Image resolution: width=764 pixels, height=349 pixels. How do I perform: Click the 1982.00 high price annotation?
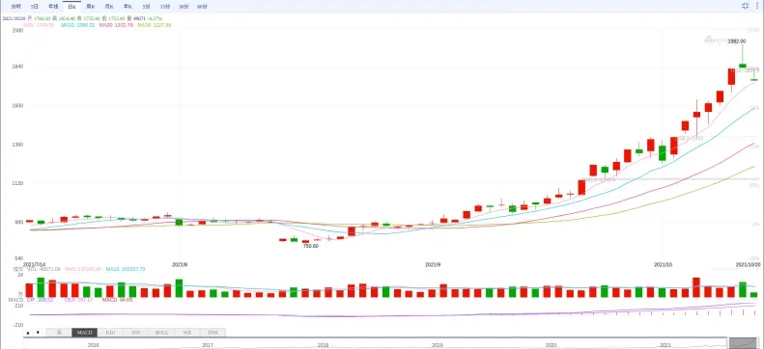pyautogui.click(x=737, y=41)
